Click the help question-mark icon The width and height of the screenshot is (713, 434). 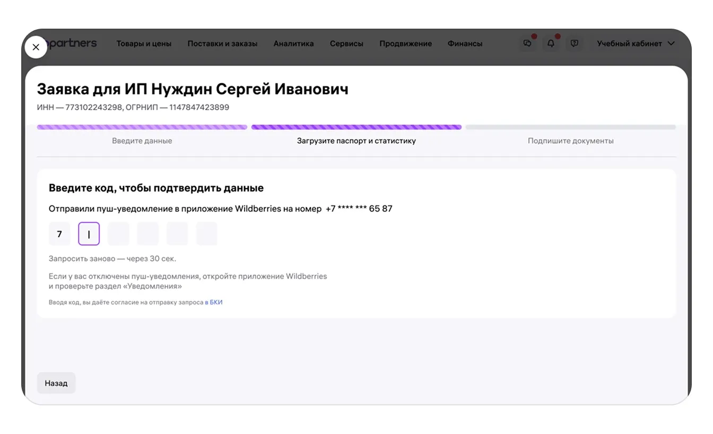pyautogui.click(x=574, y=44)
